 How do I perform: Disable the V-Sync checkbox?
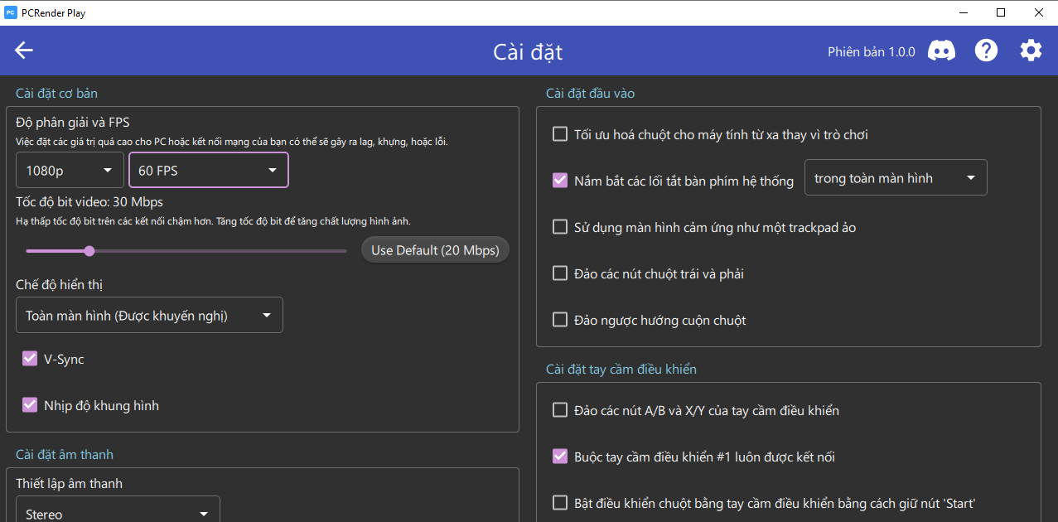30,359
